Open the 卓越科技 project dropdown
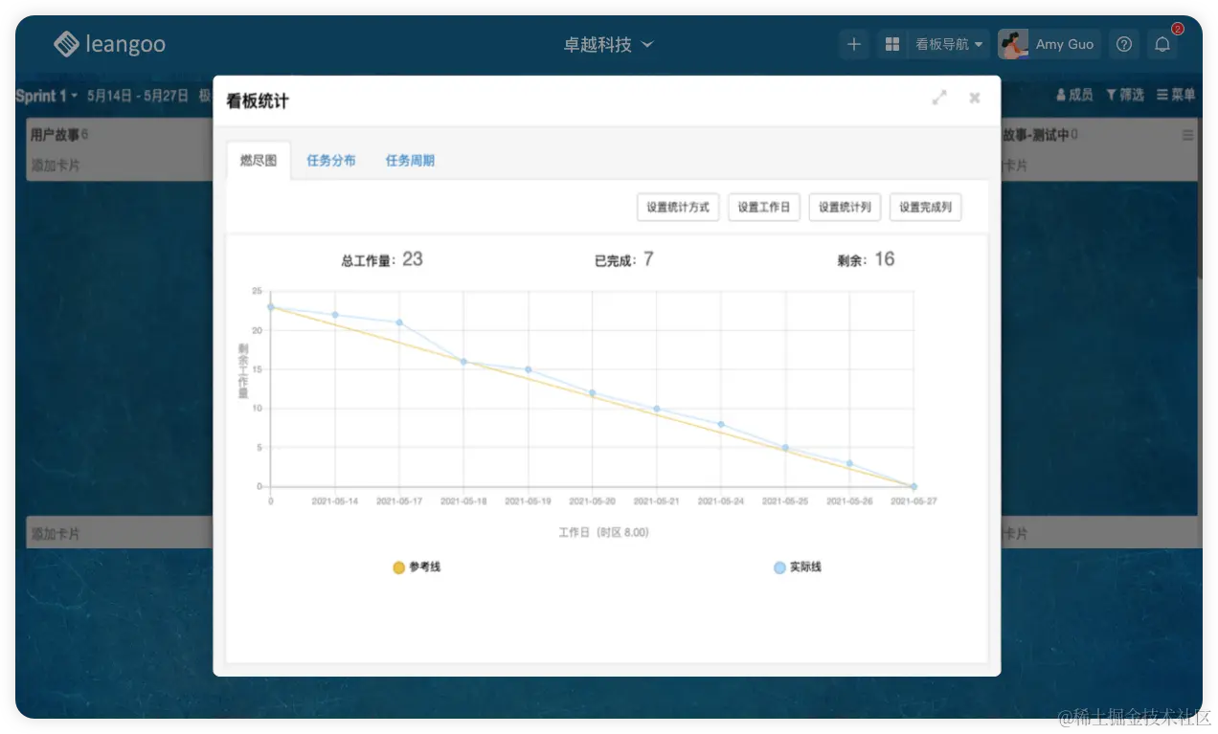This screenshot has height=734, width=1218. point(608,44)
